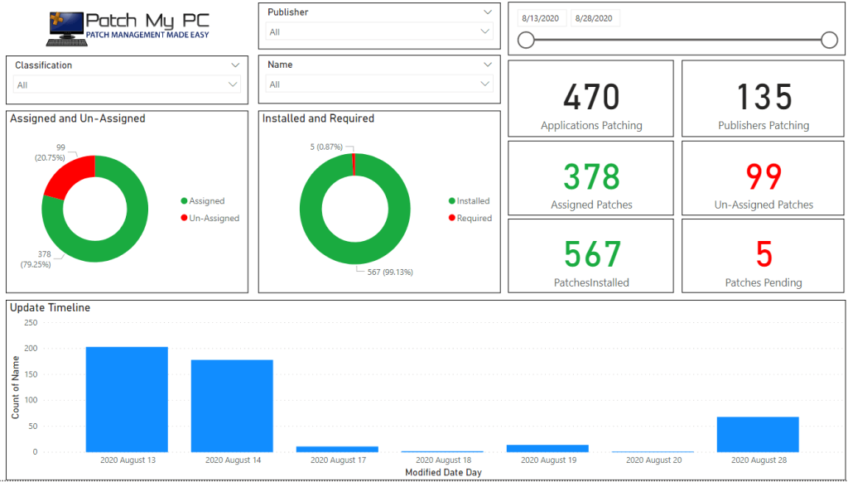This screenshot has width=848, height=482.
Task: Collapse the Classification slicer header chevron
Action: tap(234, 65)
